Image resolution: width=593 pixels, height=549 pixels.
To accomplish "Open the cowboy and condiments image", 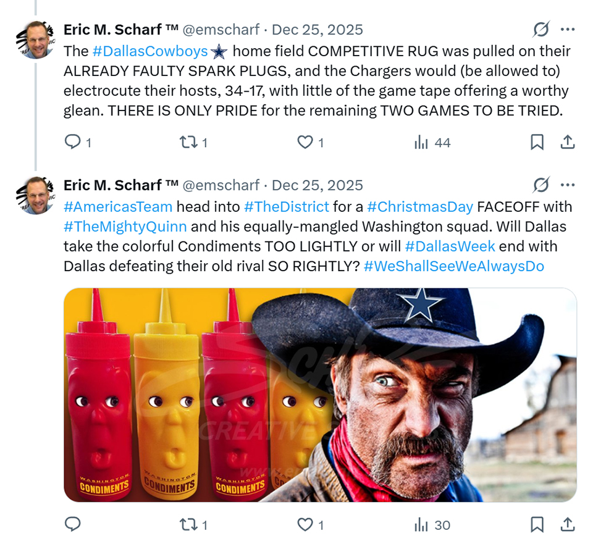I will [x=320, y=395].
